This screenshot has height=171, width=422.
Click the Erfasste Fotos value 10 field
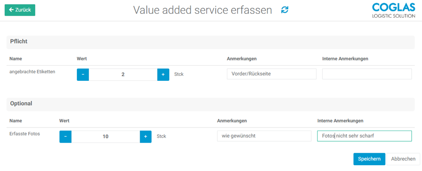[105, 137]
